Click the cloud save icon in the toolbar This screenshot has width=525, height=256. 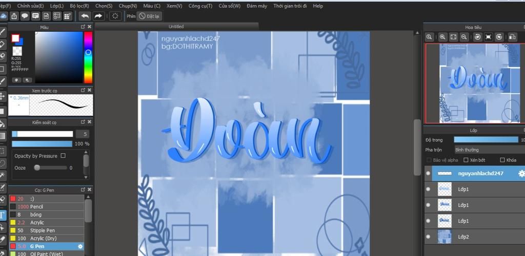click(x=4, y=16)
